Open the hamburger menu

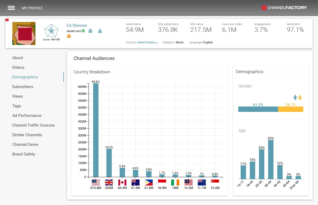[x=11, y=8]
